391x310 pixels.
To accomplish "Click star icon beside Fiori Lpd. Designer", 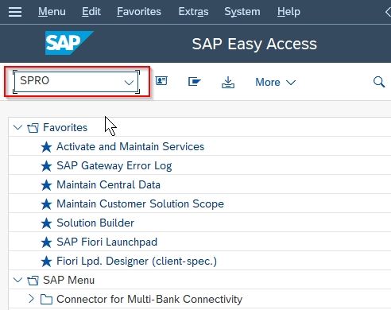I will (x=46, y=262).
